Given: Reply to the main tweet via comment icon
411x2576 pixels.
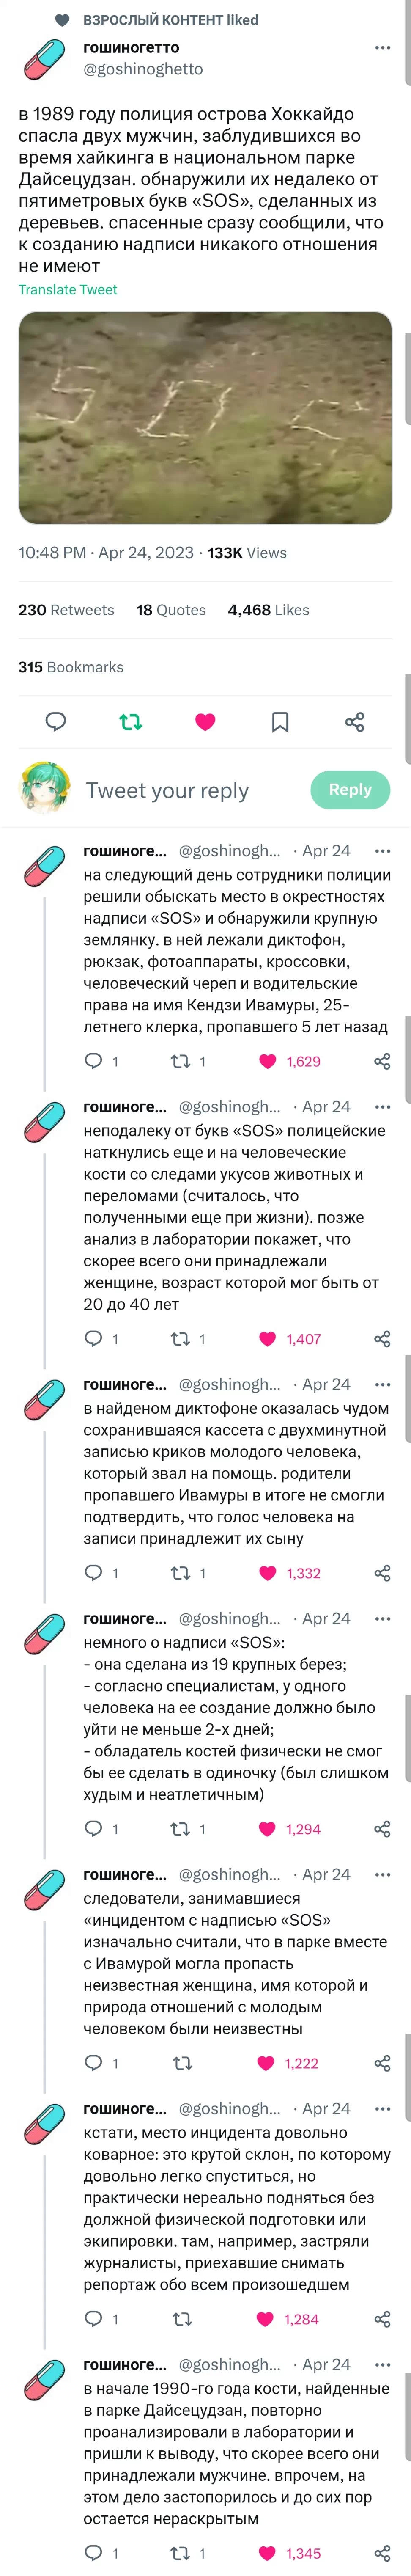Looking at the screenshot, I should click(56, 721).
